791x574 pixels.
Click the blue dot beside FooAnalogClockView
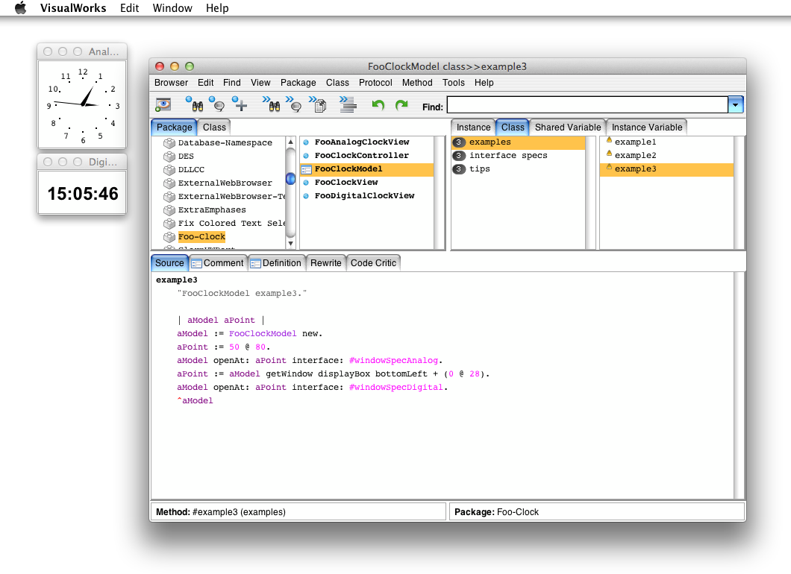306,142
